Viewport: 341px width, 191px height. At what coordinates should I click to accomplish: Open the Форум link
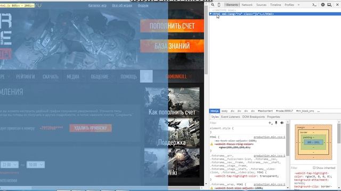tap(143, 5)
